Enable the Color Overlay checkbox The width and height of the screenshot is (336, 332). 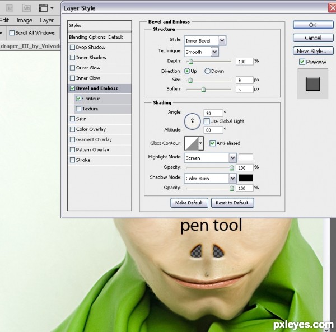click(72, 129)
